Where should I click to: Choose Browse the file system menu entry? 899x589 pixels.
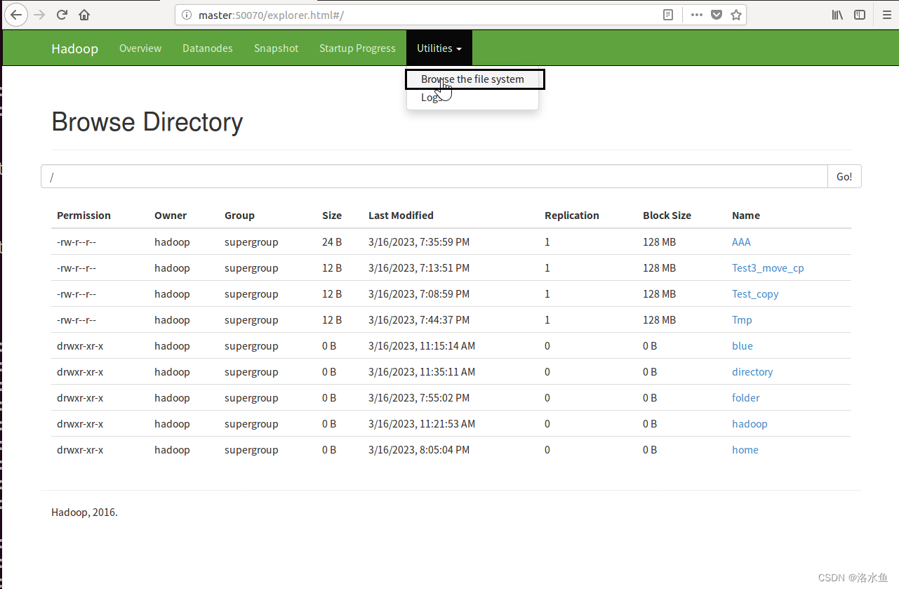(472, 79)
